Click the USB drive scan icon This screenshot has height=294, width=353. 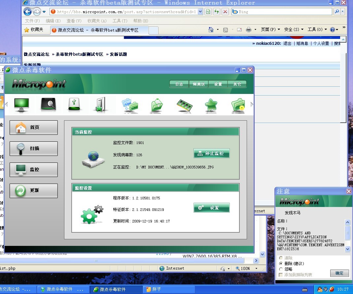point(74,104)
